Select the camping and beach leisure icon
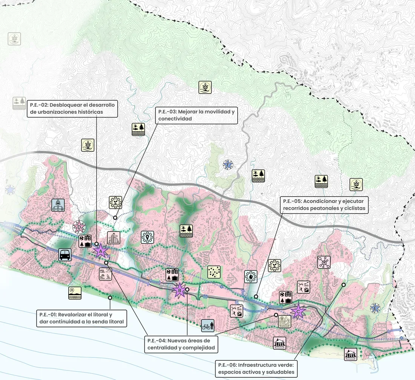 coord(105,274)
